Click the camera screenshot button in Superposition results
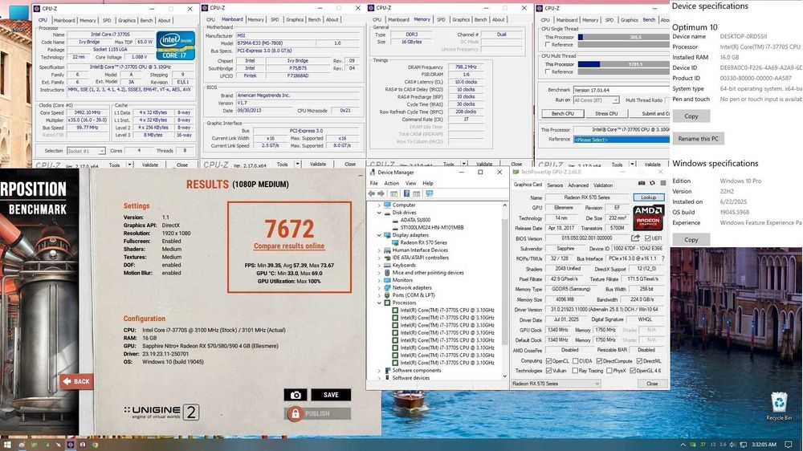803x451 pixels. coord(296,395)
